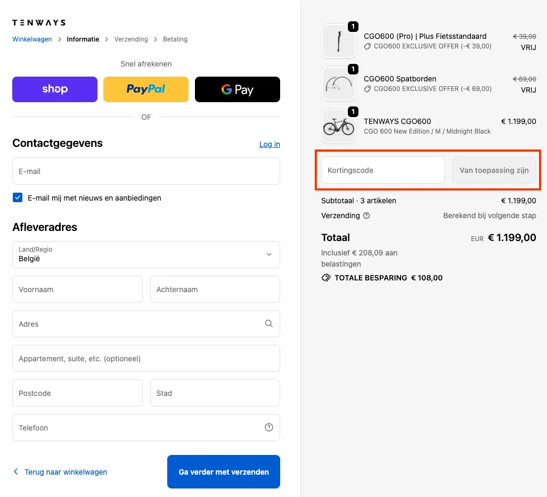Pay with Google Pay button
This screenshot has height=497, width=547.
(237, 89)
